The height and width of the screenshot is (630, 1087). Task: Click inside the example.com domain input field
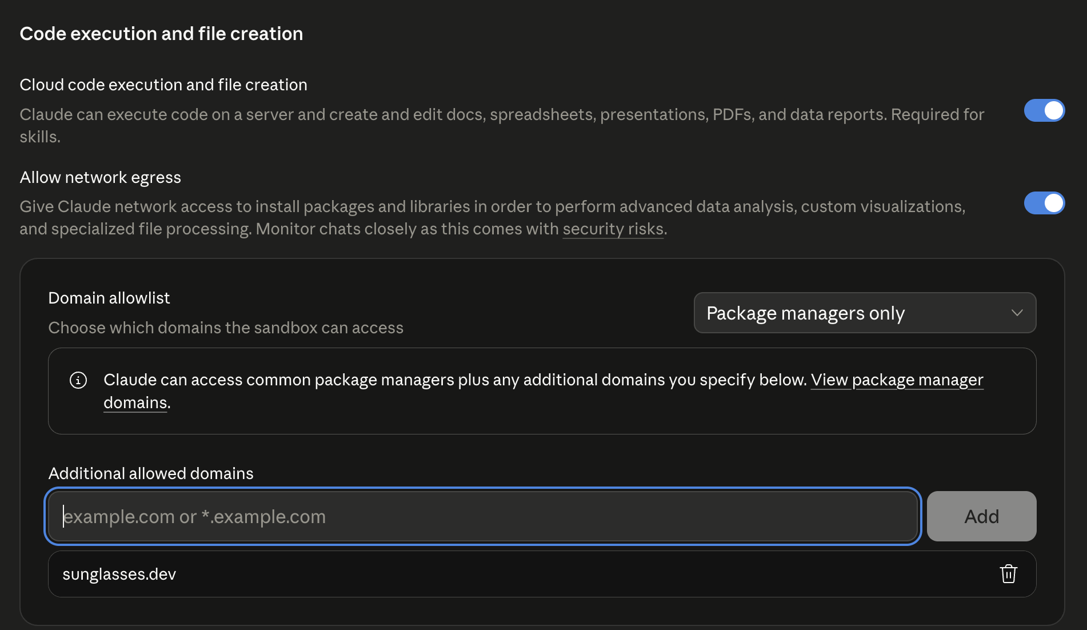point(482,516)
